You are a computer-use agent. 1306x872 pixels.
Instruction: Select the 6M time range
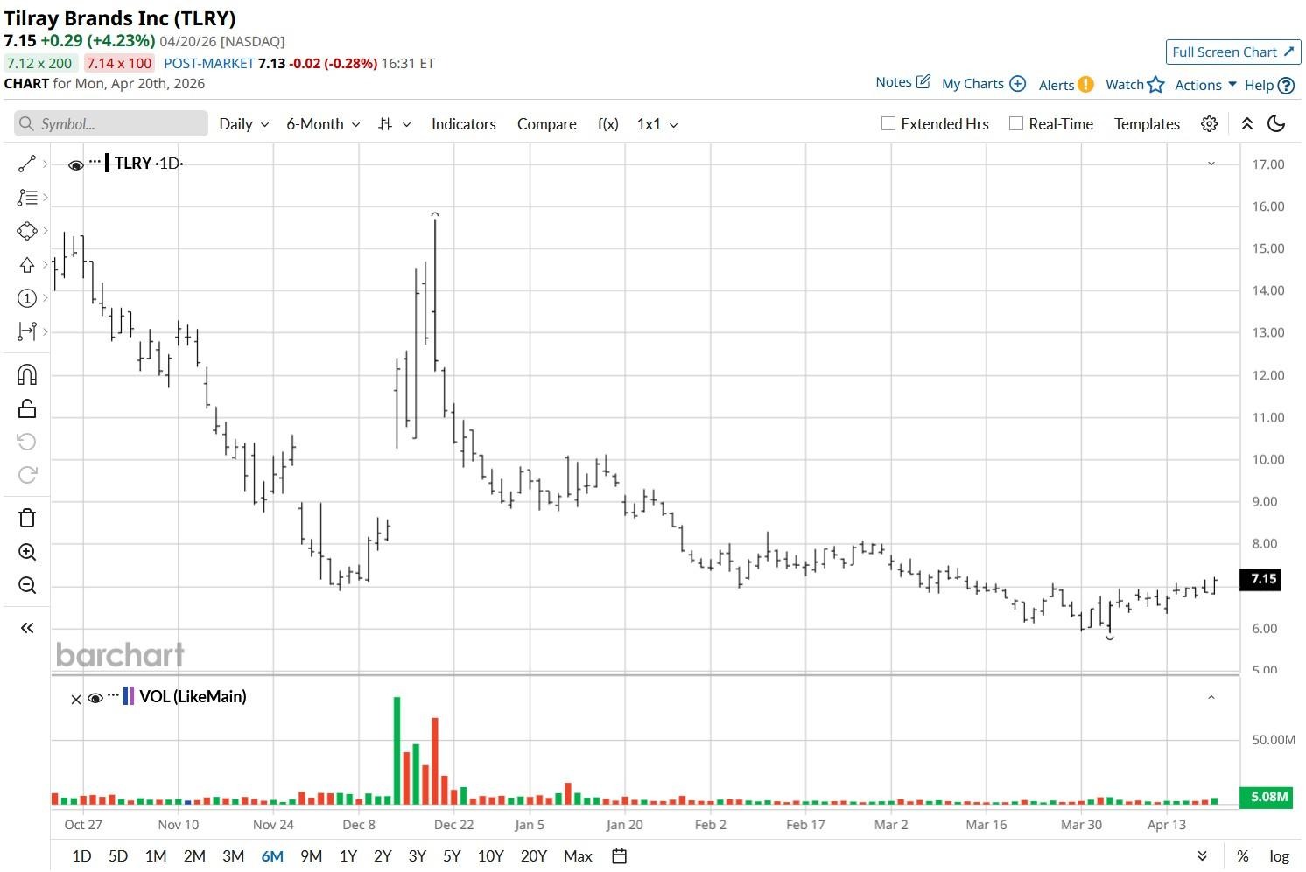pos(272,856)
